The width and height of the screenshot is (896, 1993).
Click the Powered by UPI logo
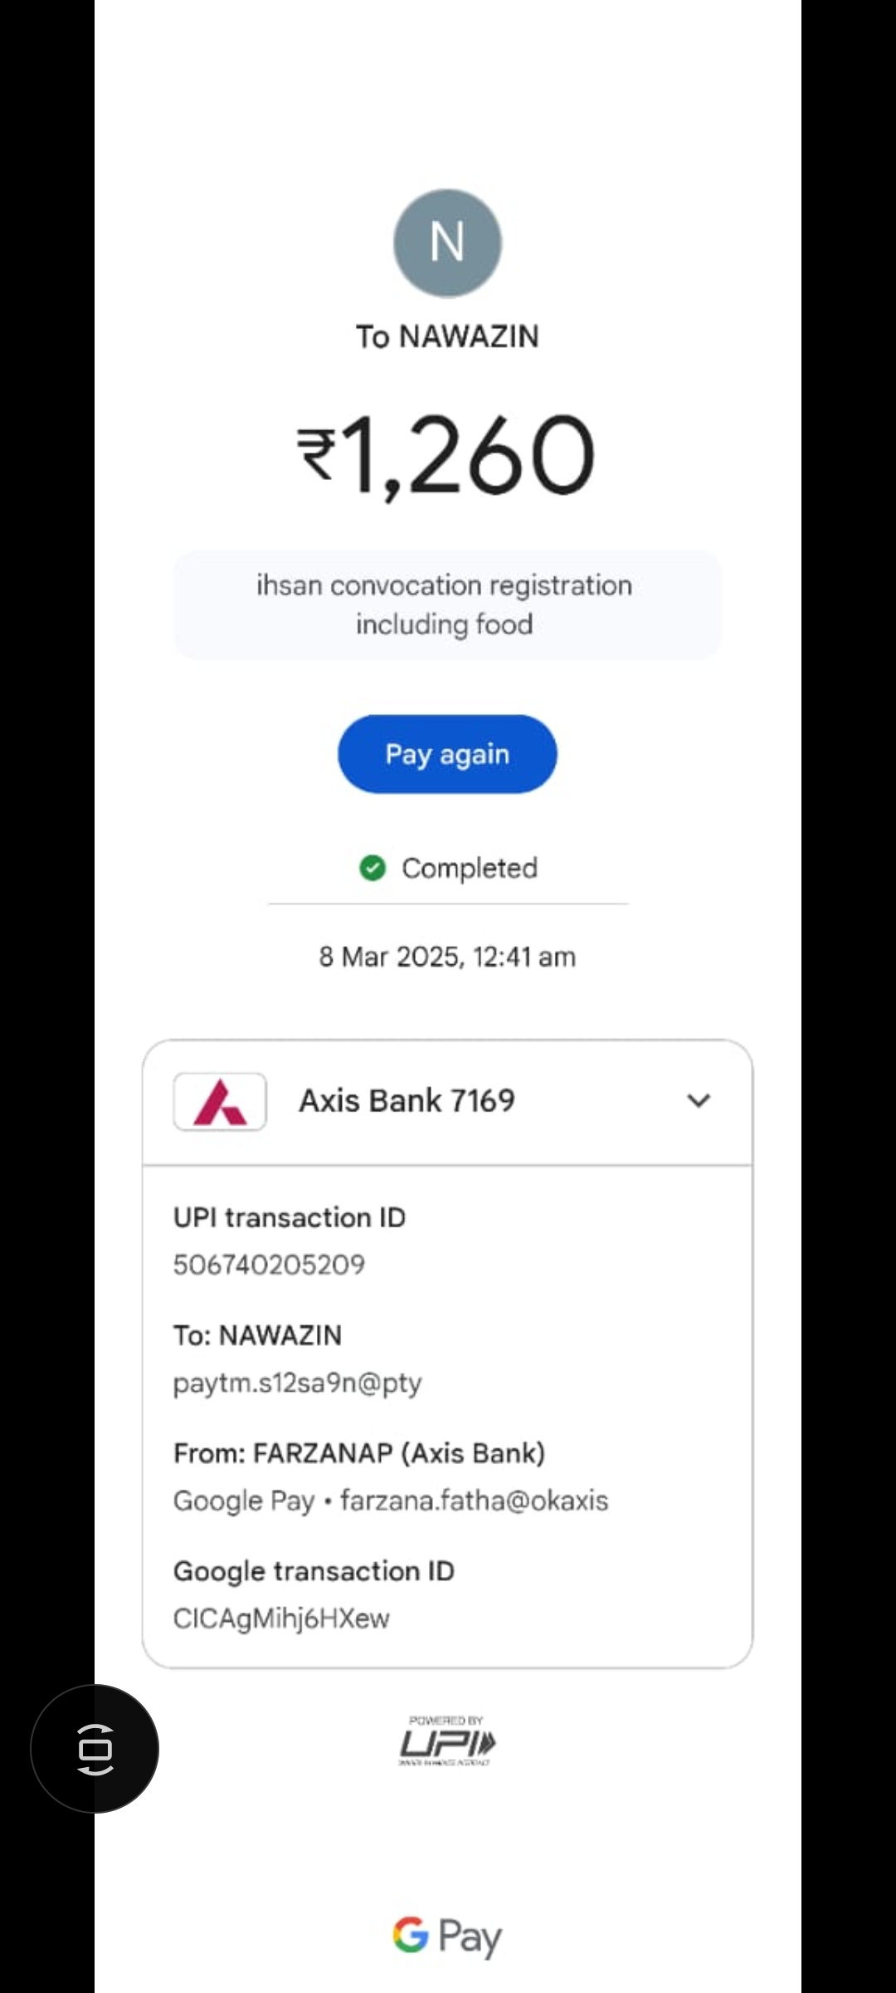[447, 1741]
